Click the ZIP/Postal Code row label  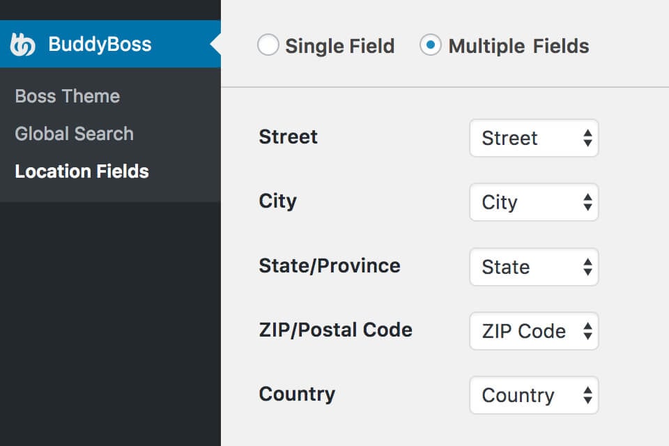coord(335,330)
